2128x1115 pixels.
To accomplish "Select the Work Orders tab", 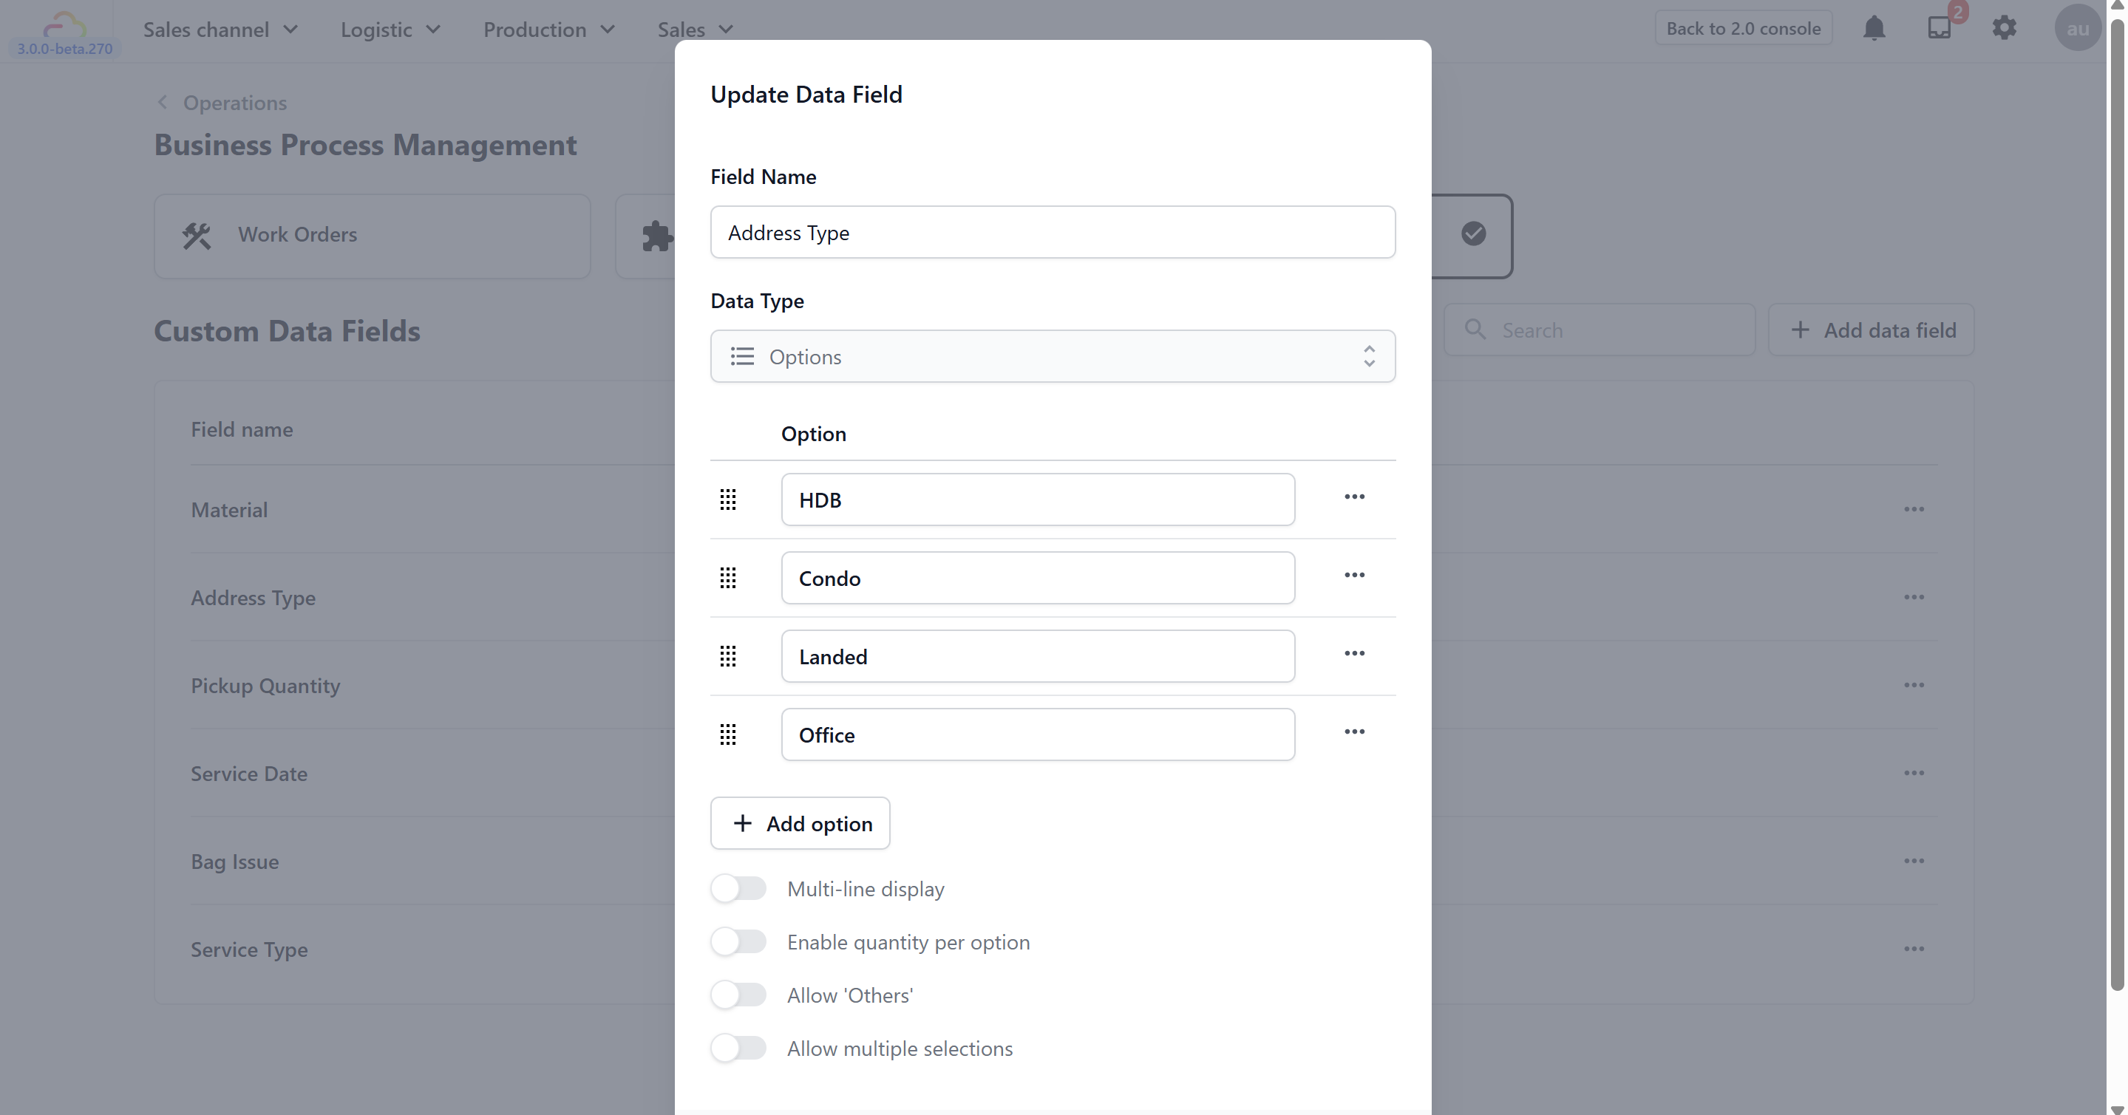I will 372,236.
